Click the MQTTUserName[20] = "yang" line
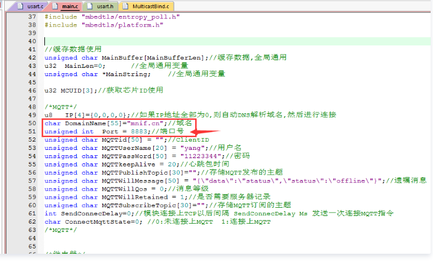 pos(143,148)
